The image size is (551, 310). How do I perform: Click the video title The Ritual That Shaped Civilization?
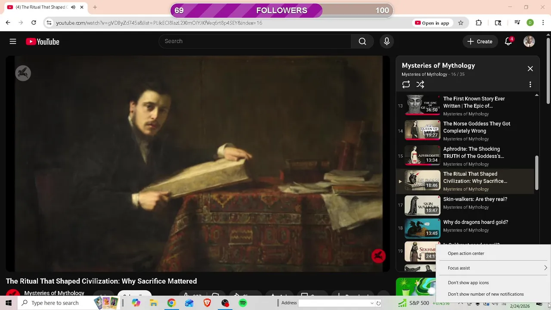pyautogui.click(x=101, y=281)
